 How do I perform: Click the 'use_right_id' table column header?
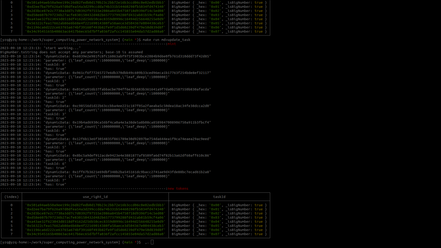(95, 197)
